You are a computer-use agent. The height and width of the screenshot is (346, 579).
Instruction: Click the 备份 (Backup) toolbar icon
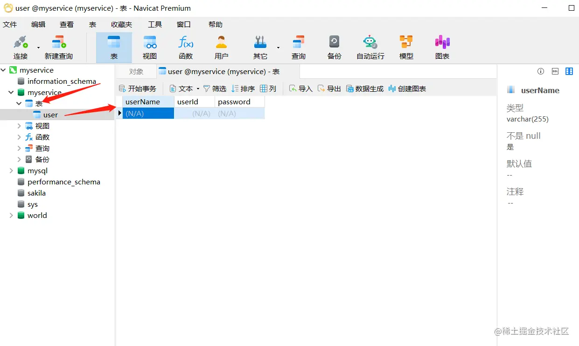pyautogui.click(x=334, y=47)
